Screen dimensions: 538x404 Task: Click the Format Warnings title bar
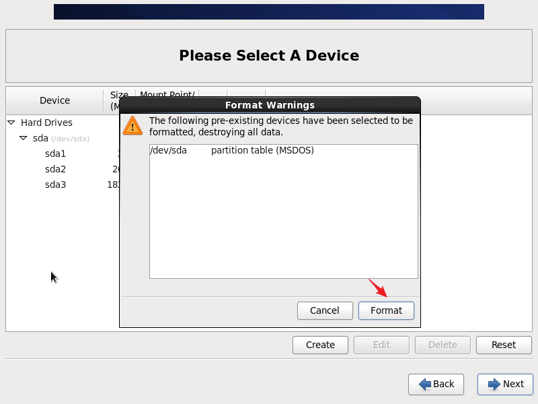click(x=270, y=105)
